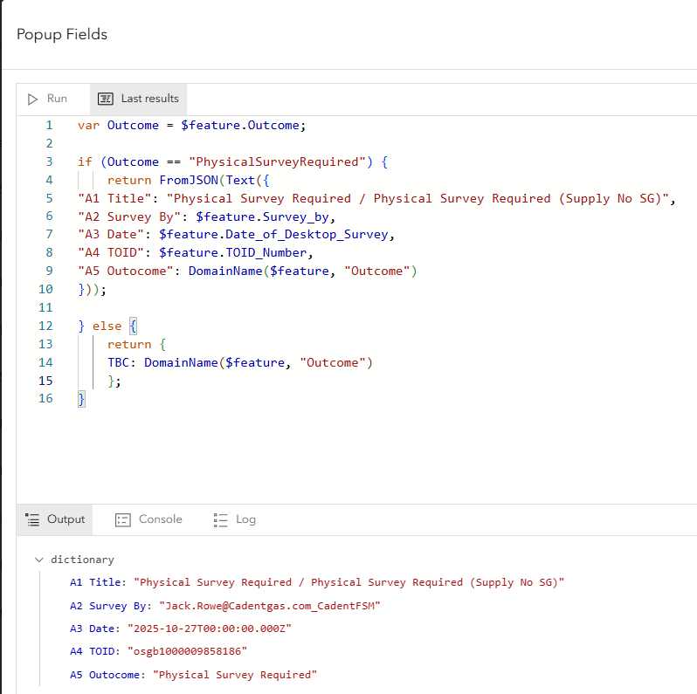Click the return keyword on line 13
The width and height of the screenshot is (697, 694).
point(129,344)
